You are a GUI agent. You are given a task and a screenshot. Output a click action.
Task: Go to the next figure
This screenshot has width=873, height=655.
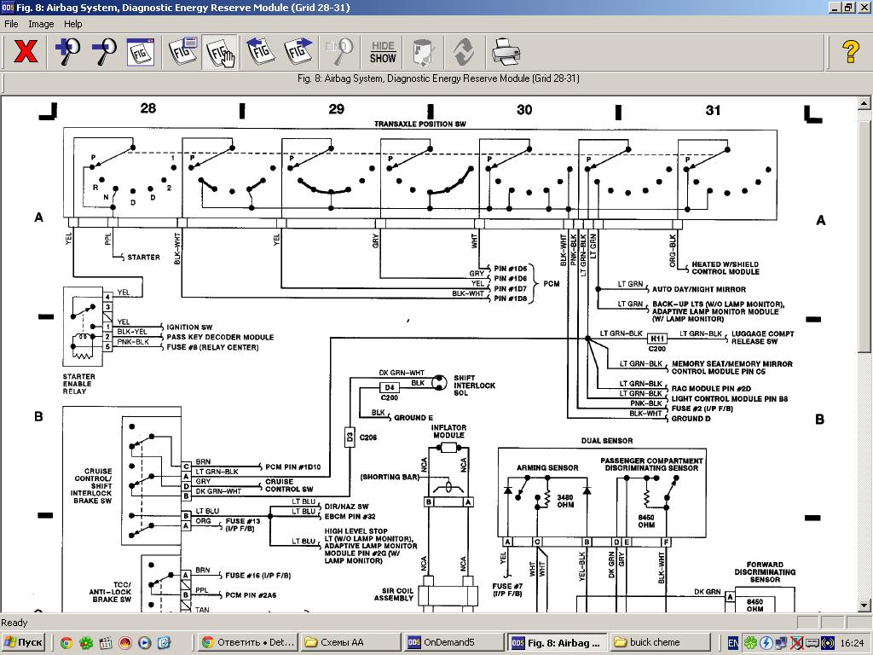(298, 52)
